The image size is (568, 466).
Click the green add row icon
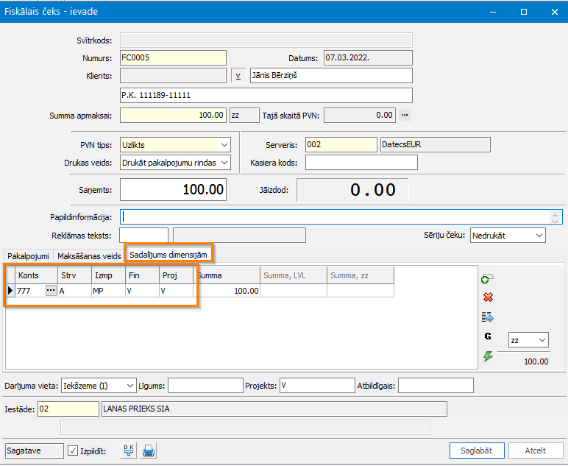[x=487, y=279]
